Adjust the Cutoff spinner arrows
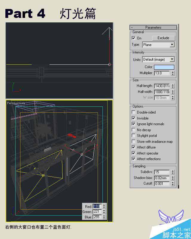191x239 pixels. click(172, 184)
